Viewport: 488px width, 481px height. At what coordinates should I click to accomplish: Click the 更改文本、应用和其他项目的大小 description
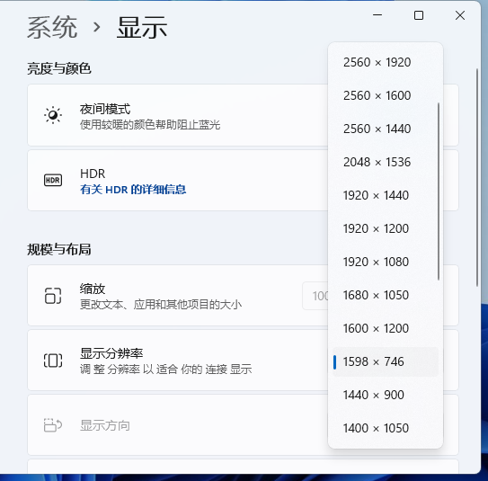click(161, 305)
